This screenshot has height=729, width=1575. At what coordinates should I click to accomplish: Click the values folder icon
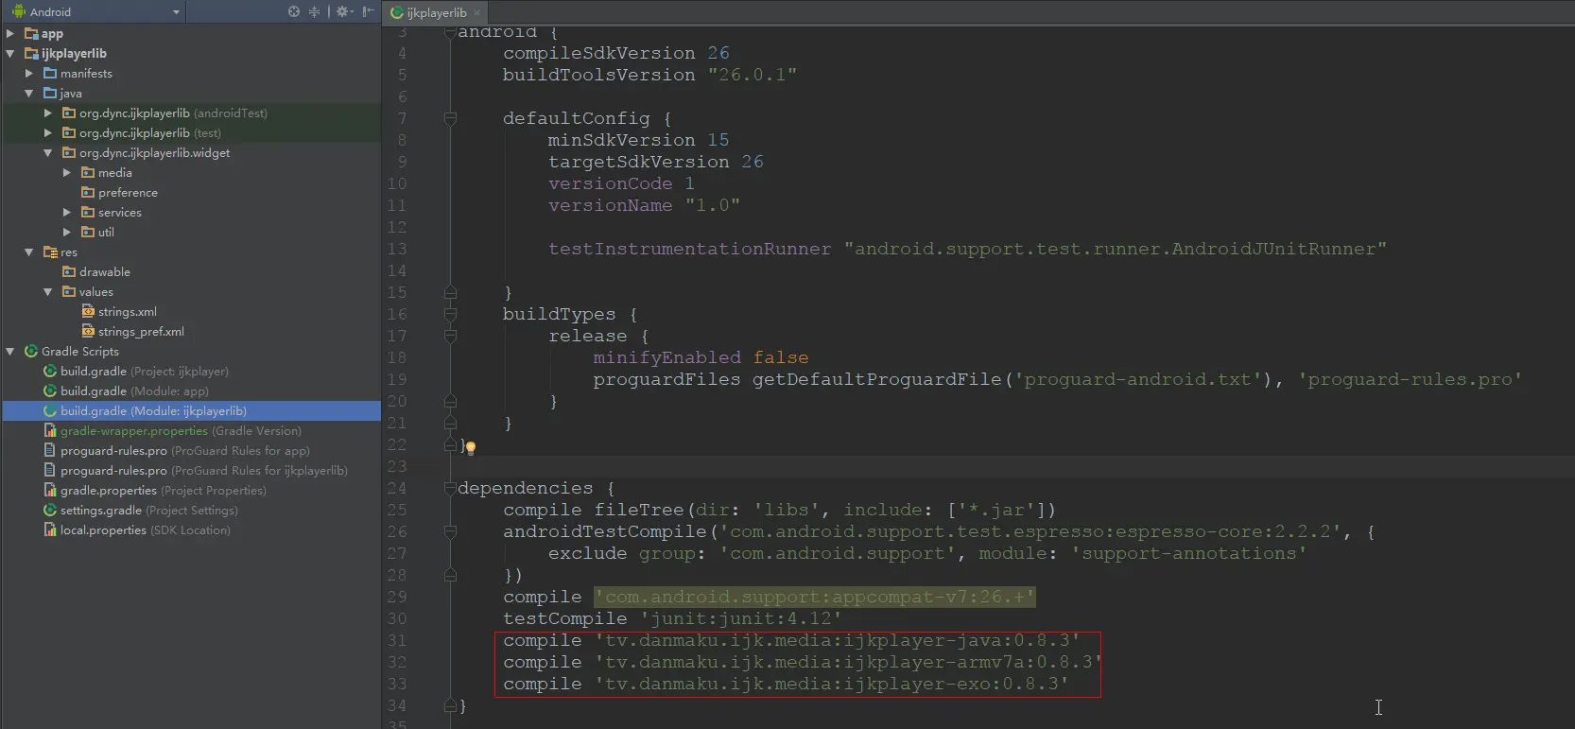point(69,291)
